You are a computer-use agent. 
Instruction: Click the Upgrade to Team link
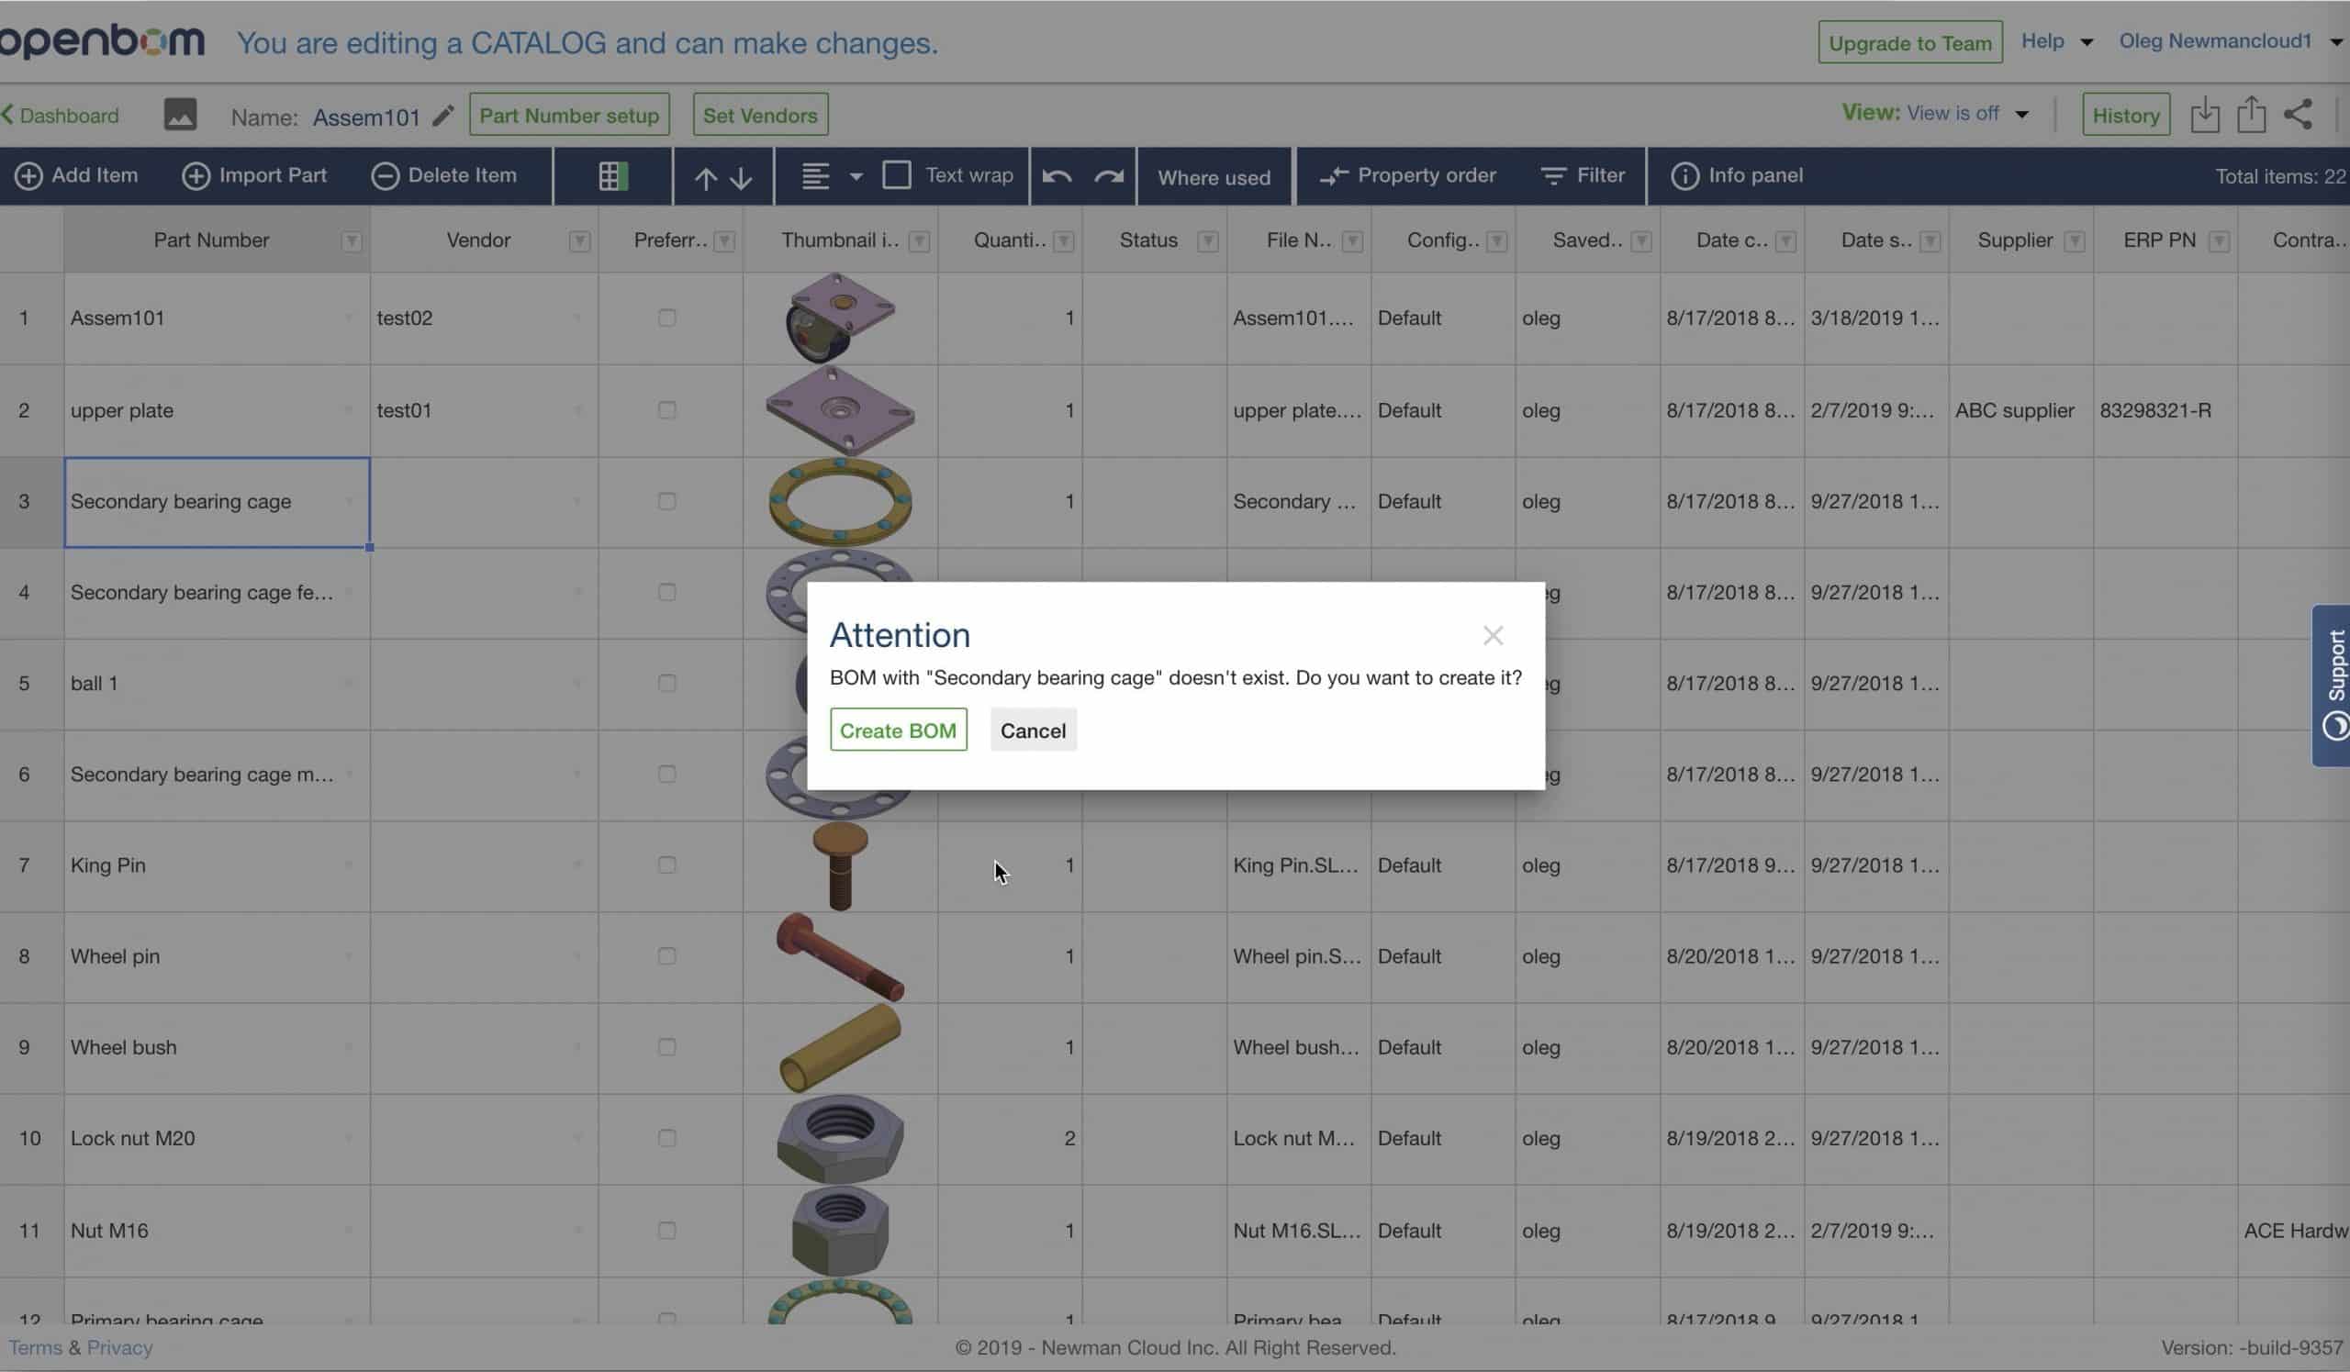click(x=1910, y=40)
